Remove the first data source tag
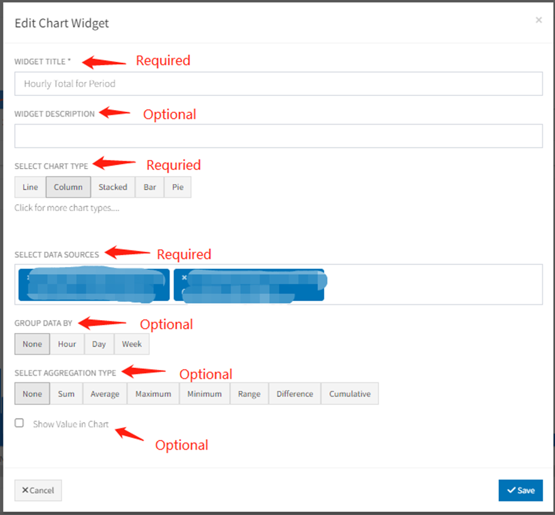Screen dimensions: 555x515 (27, 277)
